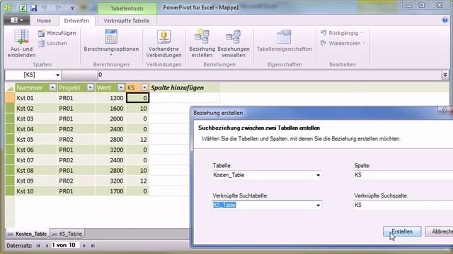Click cell Kst 05
The width and height of the screenshot is (453, 254).
tap(36, 140)
